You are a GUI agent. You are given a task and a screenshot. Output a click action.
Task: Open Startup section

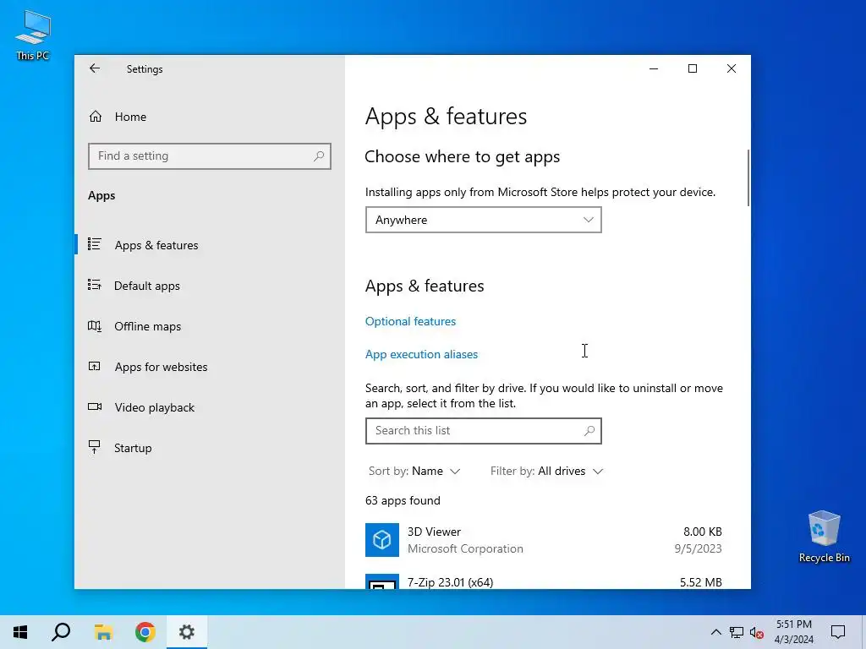point(133,448)
